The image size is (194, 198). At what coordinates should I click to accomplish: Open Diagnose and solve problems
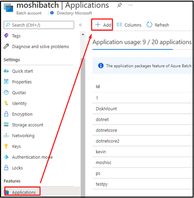(x=36, y=47)
